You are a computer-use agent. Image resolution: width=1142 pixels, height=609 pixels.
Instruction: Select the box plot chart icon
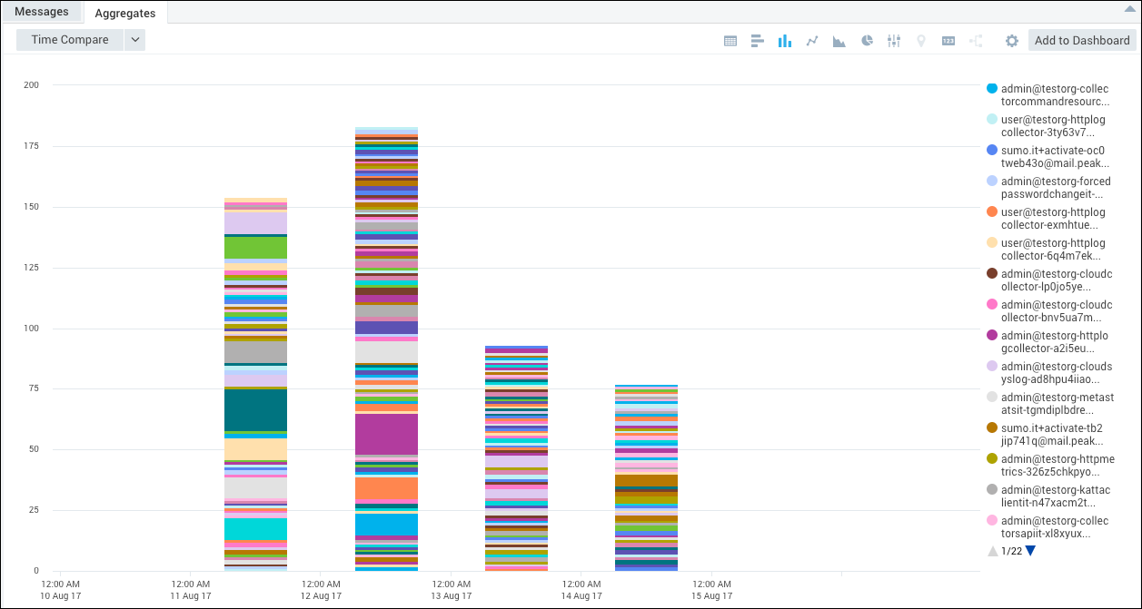(x=894, y=41)
